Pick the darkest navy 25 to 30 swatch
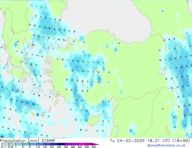Image resolution: width=192 pixels, height=148 pixels. pos(61,144)
